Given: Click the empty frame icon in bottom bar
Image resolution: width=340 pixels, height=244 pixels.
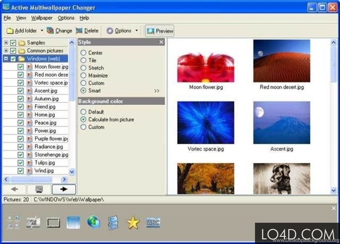Looking at the screenshot, I should click(x=54, y=222).
